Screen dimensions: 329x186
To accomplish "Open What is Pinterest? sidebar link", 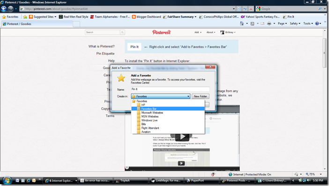I will pos(101,46).
